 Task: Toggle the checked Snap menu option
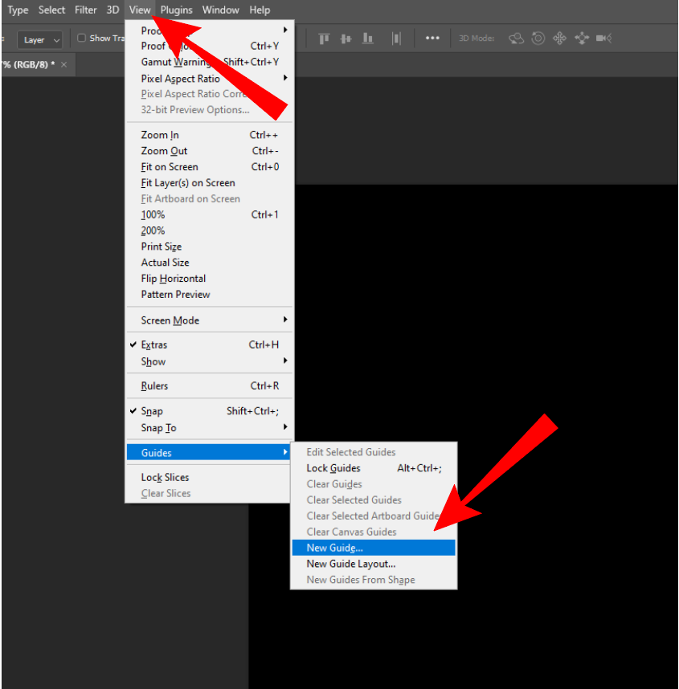coord(152,411)
